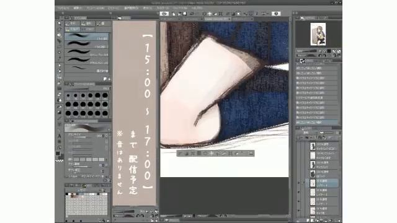Click the first icon on floating selection launcher

click(x=181, y=153)
